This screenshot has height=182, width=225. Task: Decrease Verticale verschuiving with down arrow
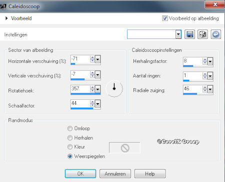click(92, 76)
